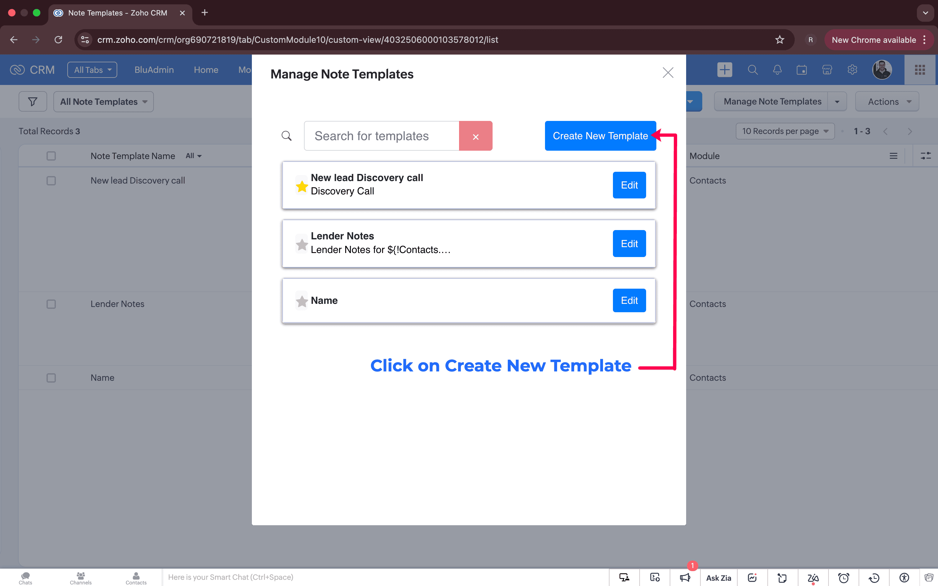938x586 pixels.
Task: Open the All filter on Note Template Name column
Action: (x=194, y=156)
